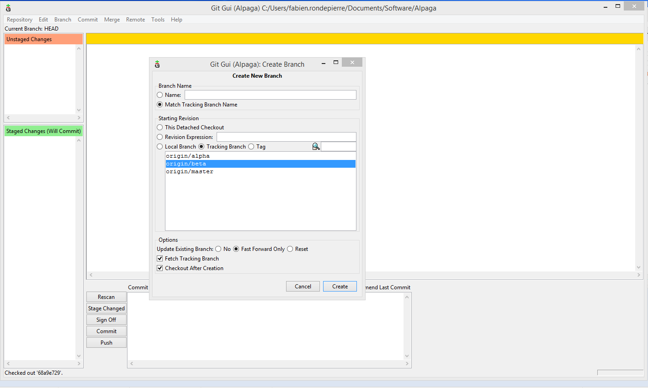Viewport: 648px width, 388px height.
Task: Select the Tracking Branch radio button
Action: tap(202, 147)
